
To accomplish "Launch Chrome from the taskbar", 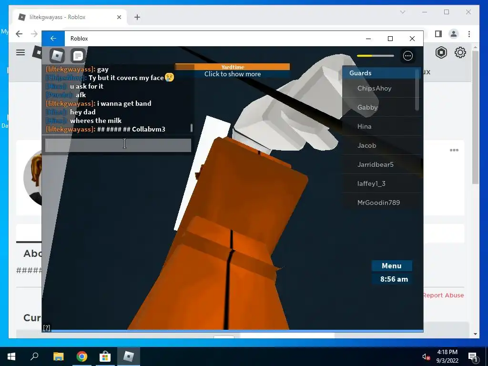I will 82,356.
